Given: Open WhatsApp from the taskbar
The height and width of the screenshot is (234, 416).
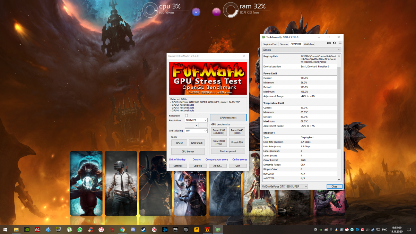Looking at the screenshot, I should (x=80, y=229).
